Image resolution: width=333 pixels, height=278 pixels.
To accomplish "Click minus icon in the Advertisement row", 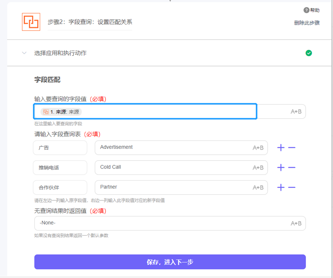I will 292,148.
